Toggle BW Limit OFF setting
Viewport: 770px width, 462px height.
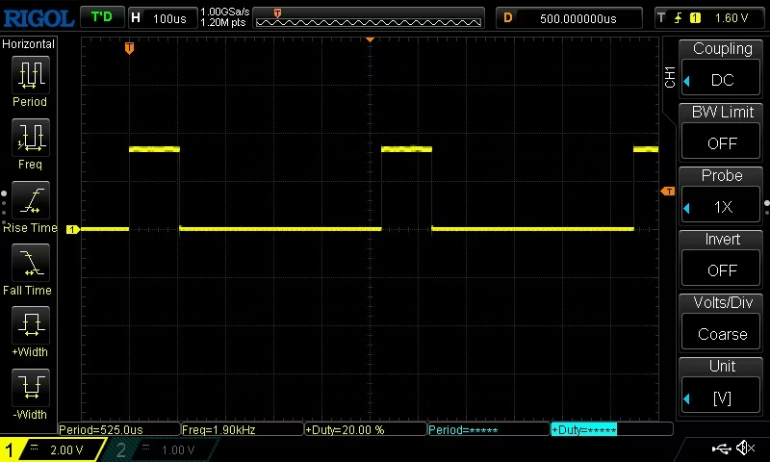click(x=721, y=143)
